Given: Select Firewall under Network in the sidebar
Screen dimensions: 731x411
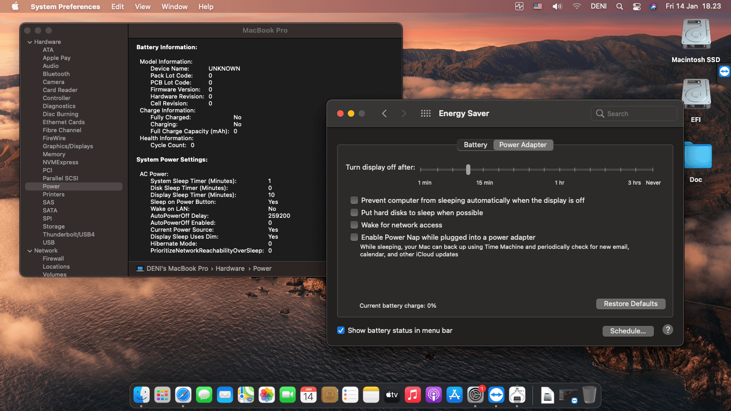Looking at the screenshot, I should coord(54,258).
